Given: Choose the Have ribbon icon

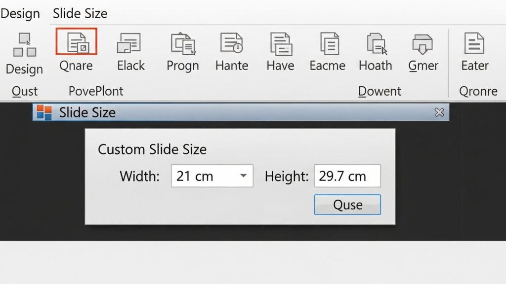Looking at the screenshot, I should point(280,43).
